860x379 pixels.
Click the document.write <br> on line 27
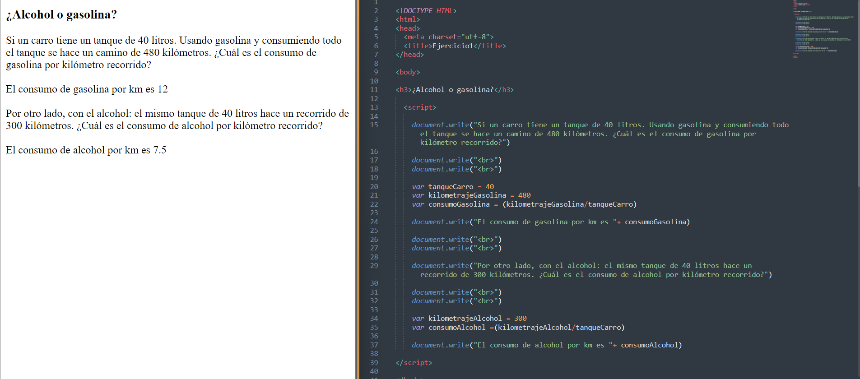point(457,248)
